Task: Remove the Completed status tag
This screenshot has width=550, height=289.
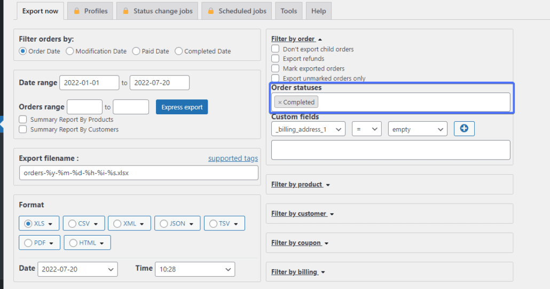Action: [280, 103]
